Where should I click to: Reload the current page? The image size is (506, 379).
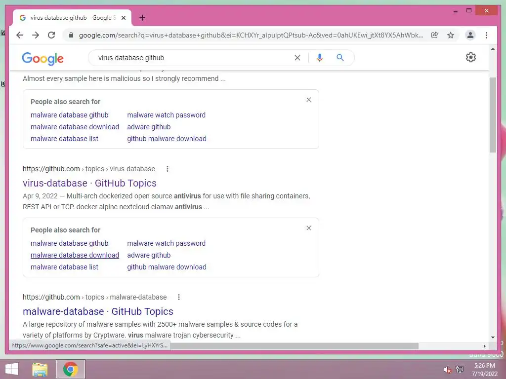(x=51, y=35)
